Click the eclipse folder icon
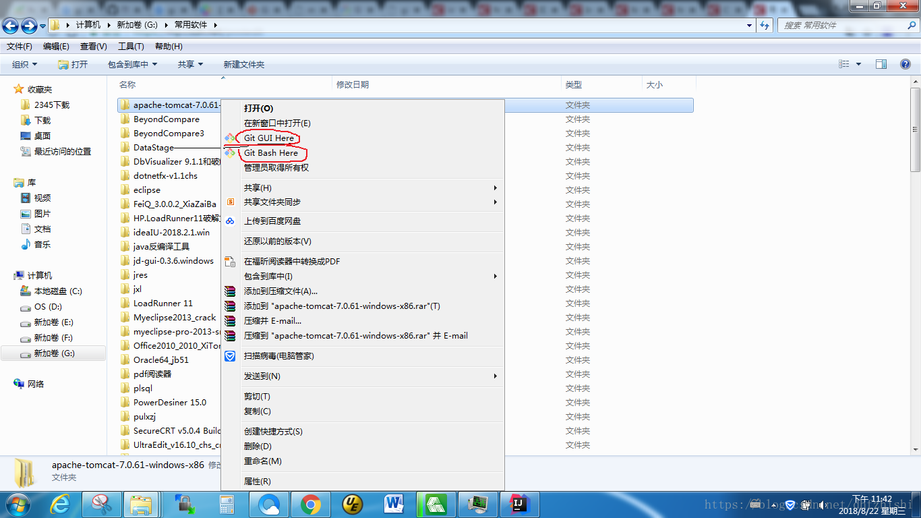The width and height of the screenshot is (921, 518). point(125,190)
